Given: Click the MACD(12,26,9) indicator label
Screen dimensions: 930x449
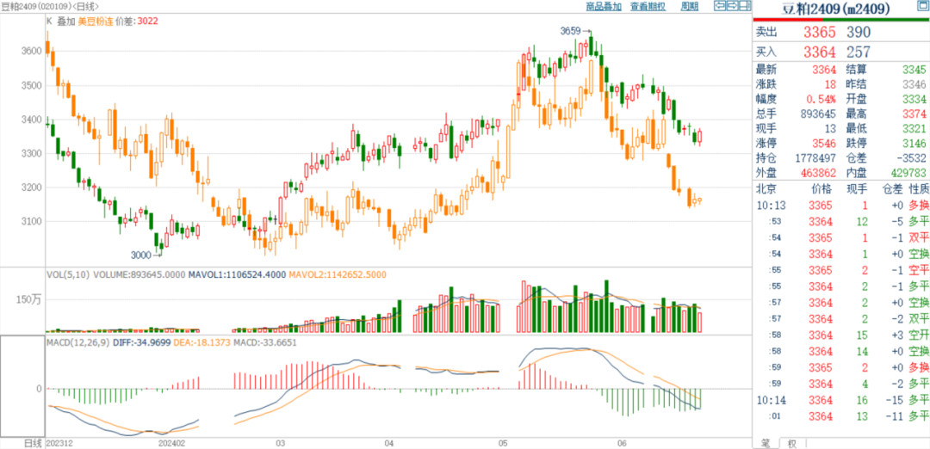Looking at the screenshot, I should (x=77, y=342).
